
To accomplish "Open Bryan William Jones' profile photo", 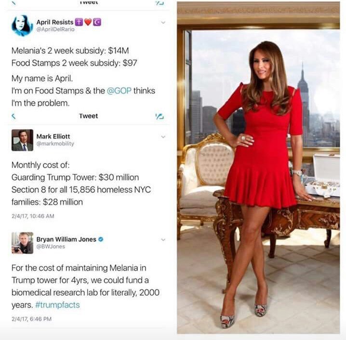I will tap(22, 243).
